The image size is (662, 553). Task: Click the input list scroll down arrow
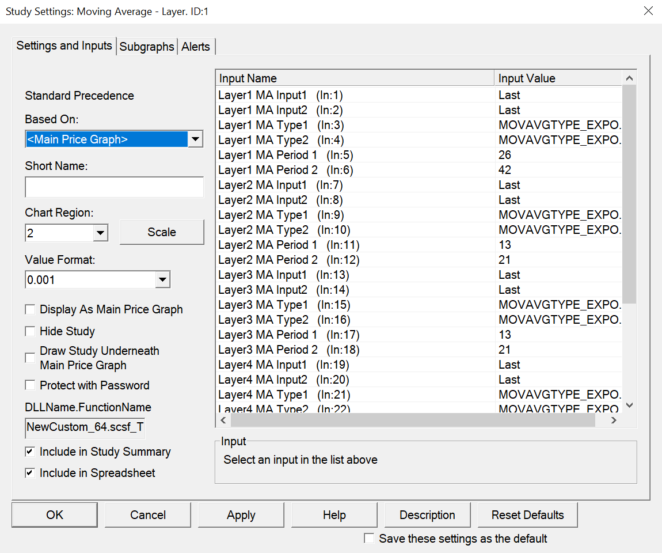(629, 406)
